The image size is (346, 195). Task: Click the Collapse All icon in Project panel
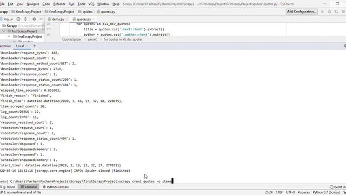coord(25,19)
